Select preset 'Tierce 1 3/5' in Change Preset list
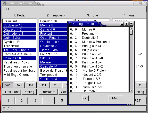The width and height of the screenshot is (148, 113). (99, 79)
